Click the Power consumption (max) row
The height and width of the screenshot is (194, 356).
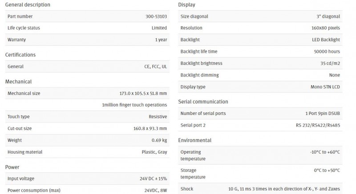point(87,190)
